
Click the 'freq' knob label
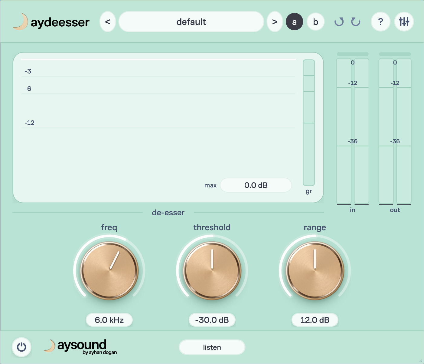tap(109, 228)
